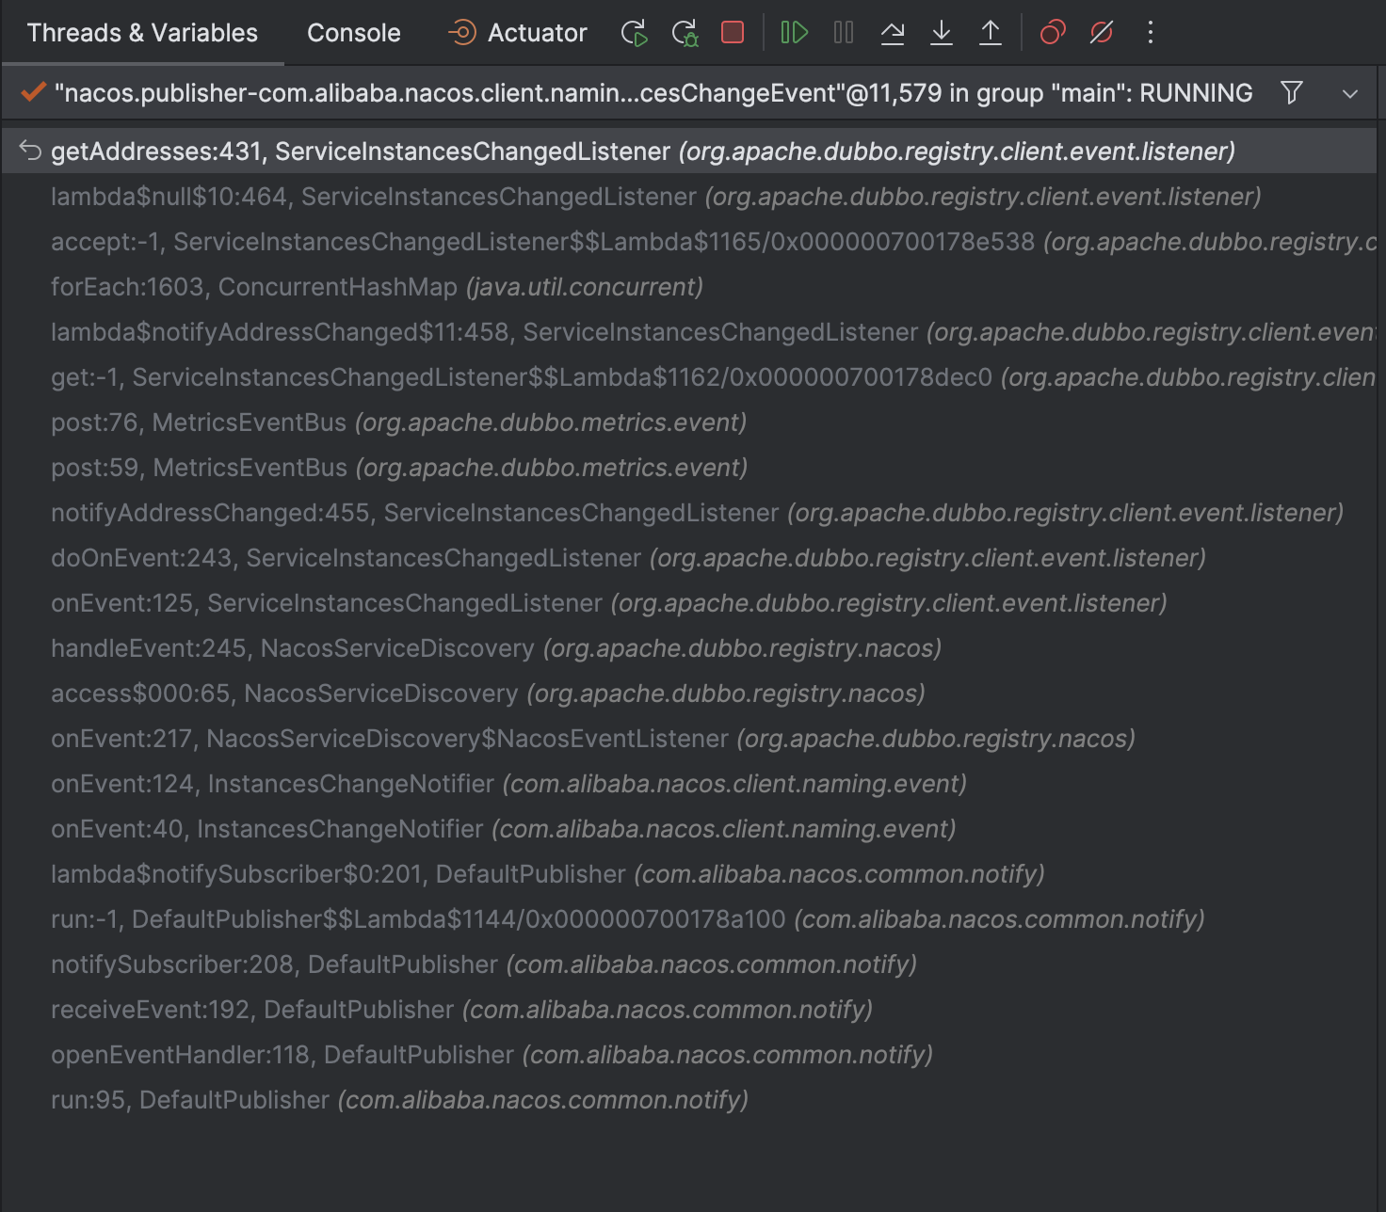This screenshot has width=1386, height=1212.
Task: Select frame onEvent:40 InstancesChangeNotifier
Action: [x=689, y=829]
